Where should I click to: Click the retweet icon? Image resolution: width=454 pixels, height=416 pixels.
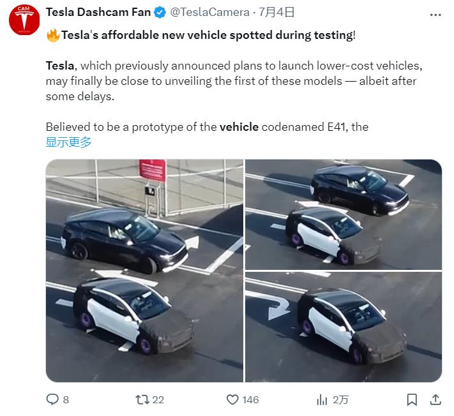(x=142, y=400)
